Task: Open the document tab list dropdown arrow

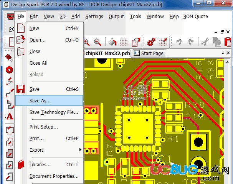Action: [223, 53]
